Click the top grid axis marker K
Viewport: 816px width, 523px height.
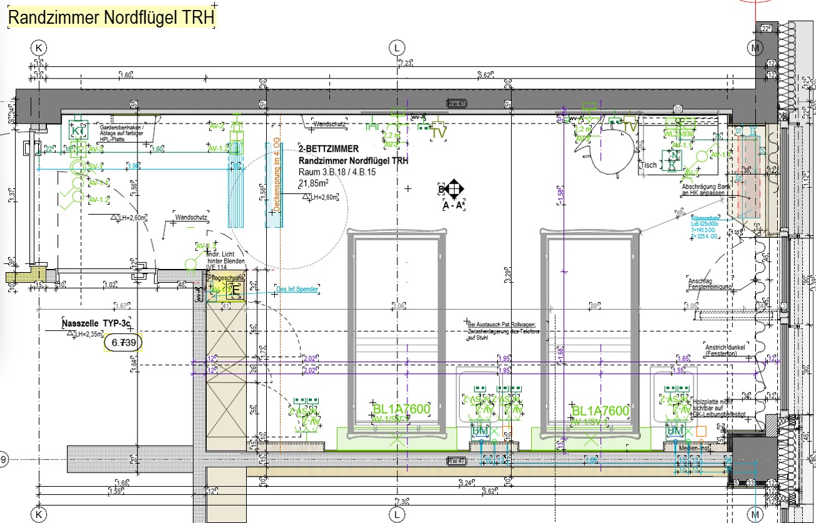(39, 48)
